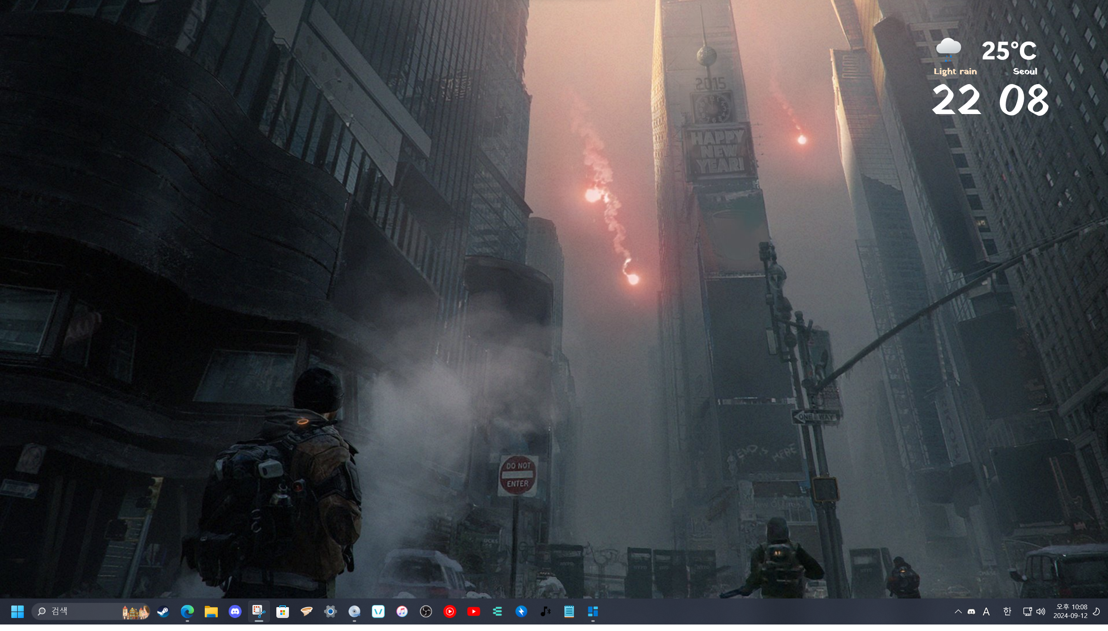Open the volume speaker icon
1108x631 pixels.
tap(1041, 611)
